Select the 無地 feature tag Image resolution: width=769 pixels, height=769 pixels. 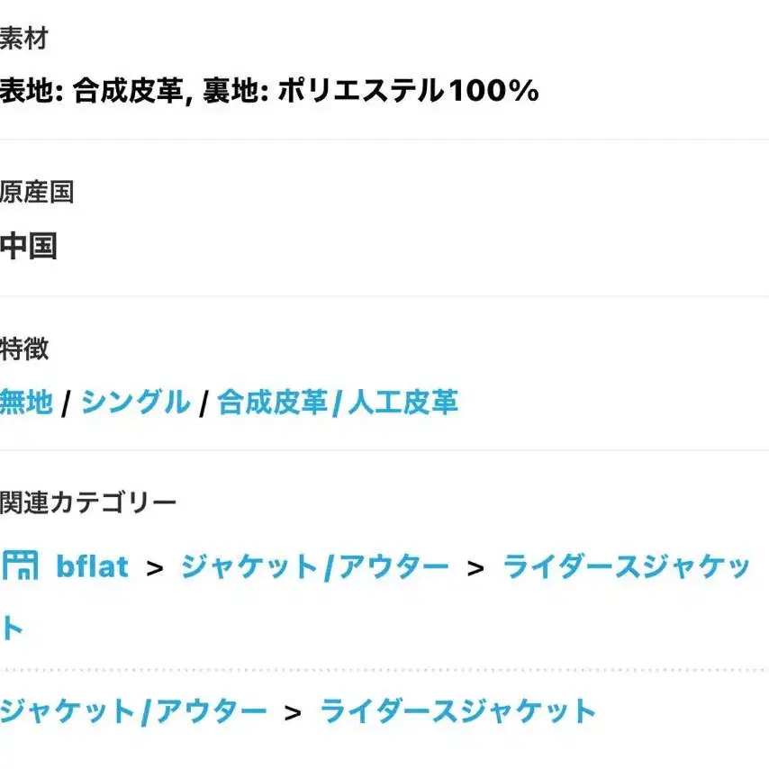point(27,402)
